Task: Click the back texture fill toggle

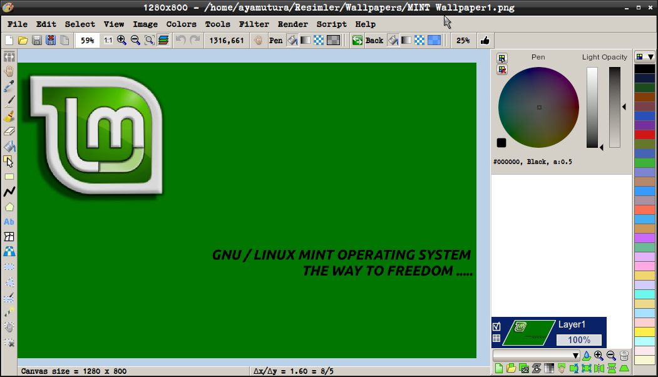Action: click(419, 40)
